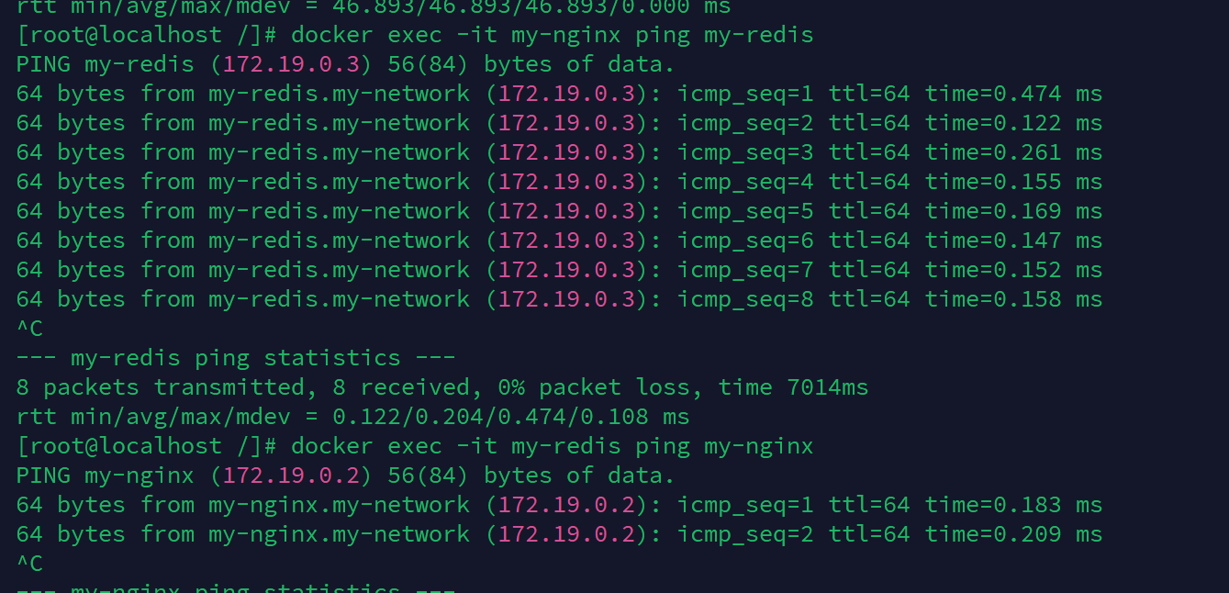Click the icmp_seq=7 time=0.152 ms line
The image size is (1229, 593).
click(559, 271)
